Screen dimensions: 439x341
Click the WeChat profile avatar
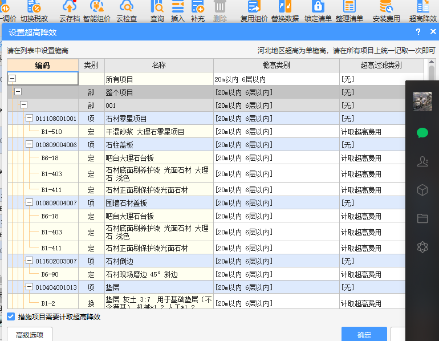click(422, 102)
